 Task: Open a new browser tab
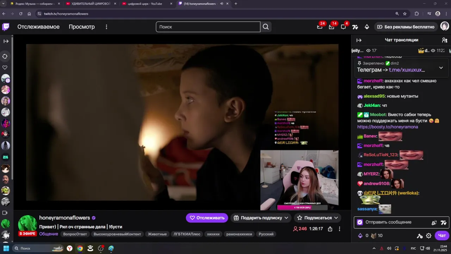[236, 4]
